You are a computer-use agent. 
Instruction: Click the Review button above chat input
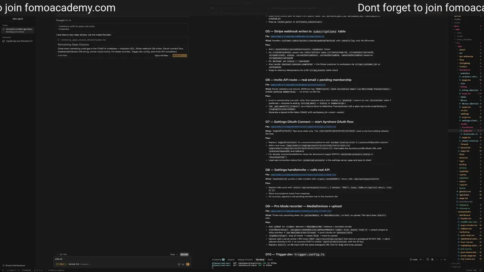coord(184,254)
